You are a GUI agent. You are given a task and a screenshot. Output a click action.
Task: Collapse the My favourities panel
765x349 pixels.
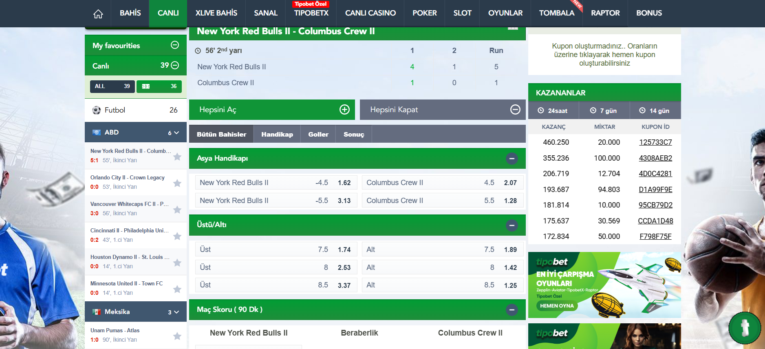click(x=175, y=45)
